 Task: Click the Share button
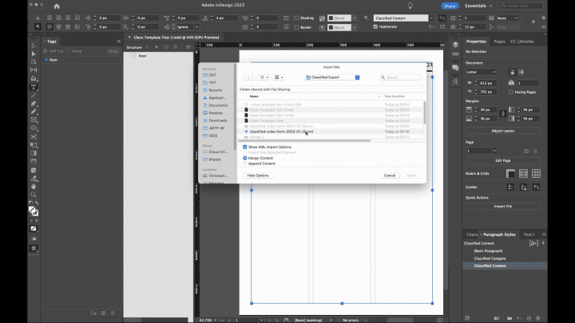point(450,6)
